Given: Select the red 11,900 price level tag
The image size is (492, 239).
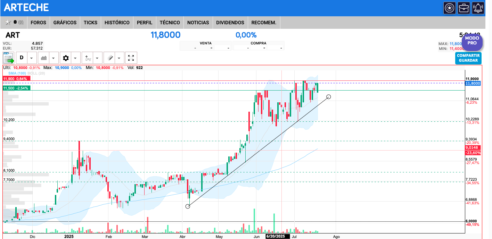Looking at the screenshot, I should pos(17,79).
